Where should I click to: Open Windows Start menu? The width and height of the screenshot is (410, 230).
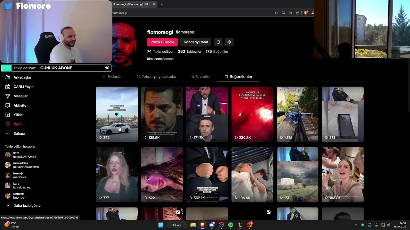pyautogui.click(x=161, y=225)
